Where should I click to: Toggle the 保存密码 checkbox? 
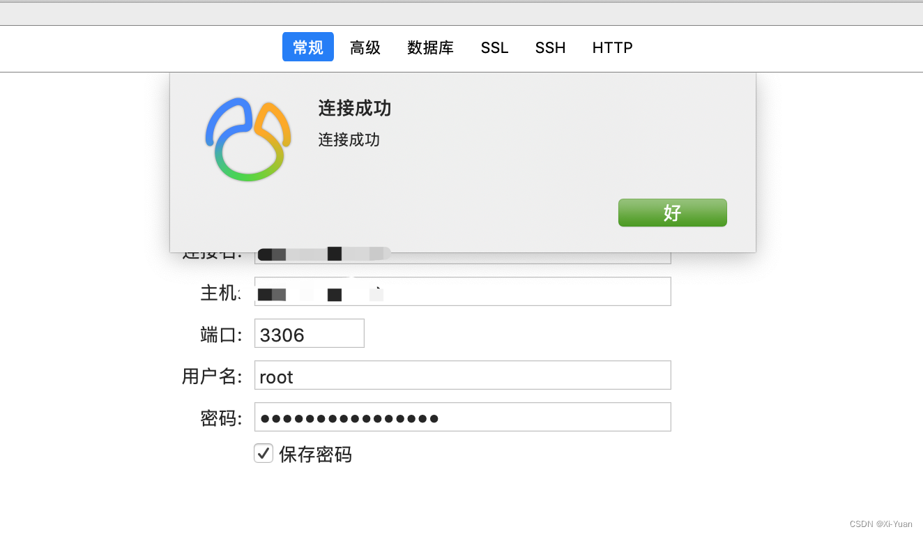pyautogui.click(x=264, y=453)
